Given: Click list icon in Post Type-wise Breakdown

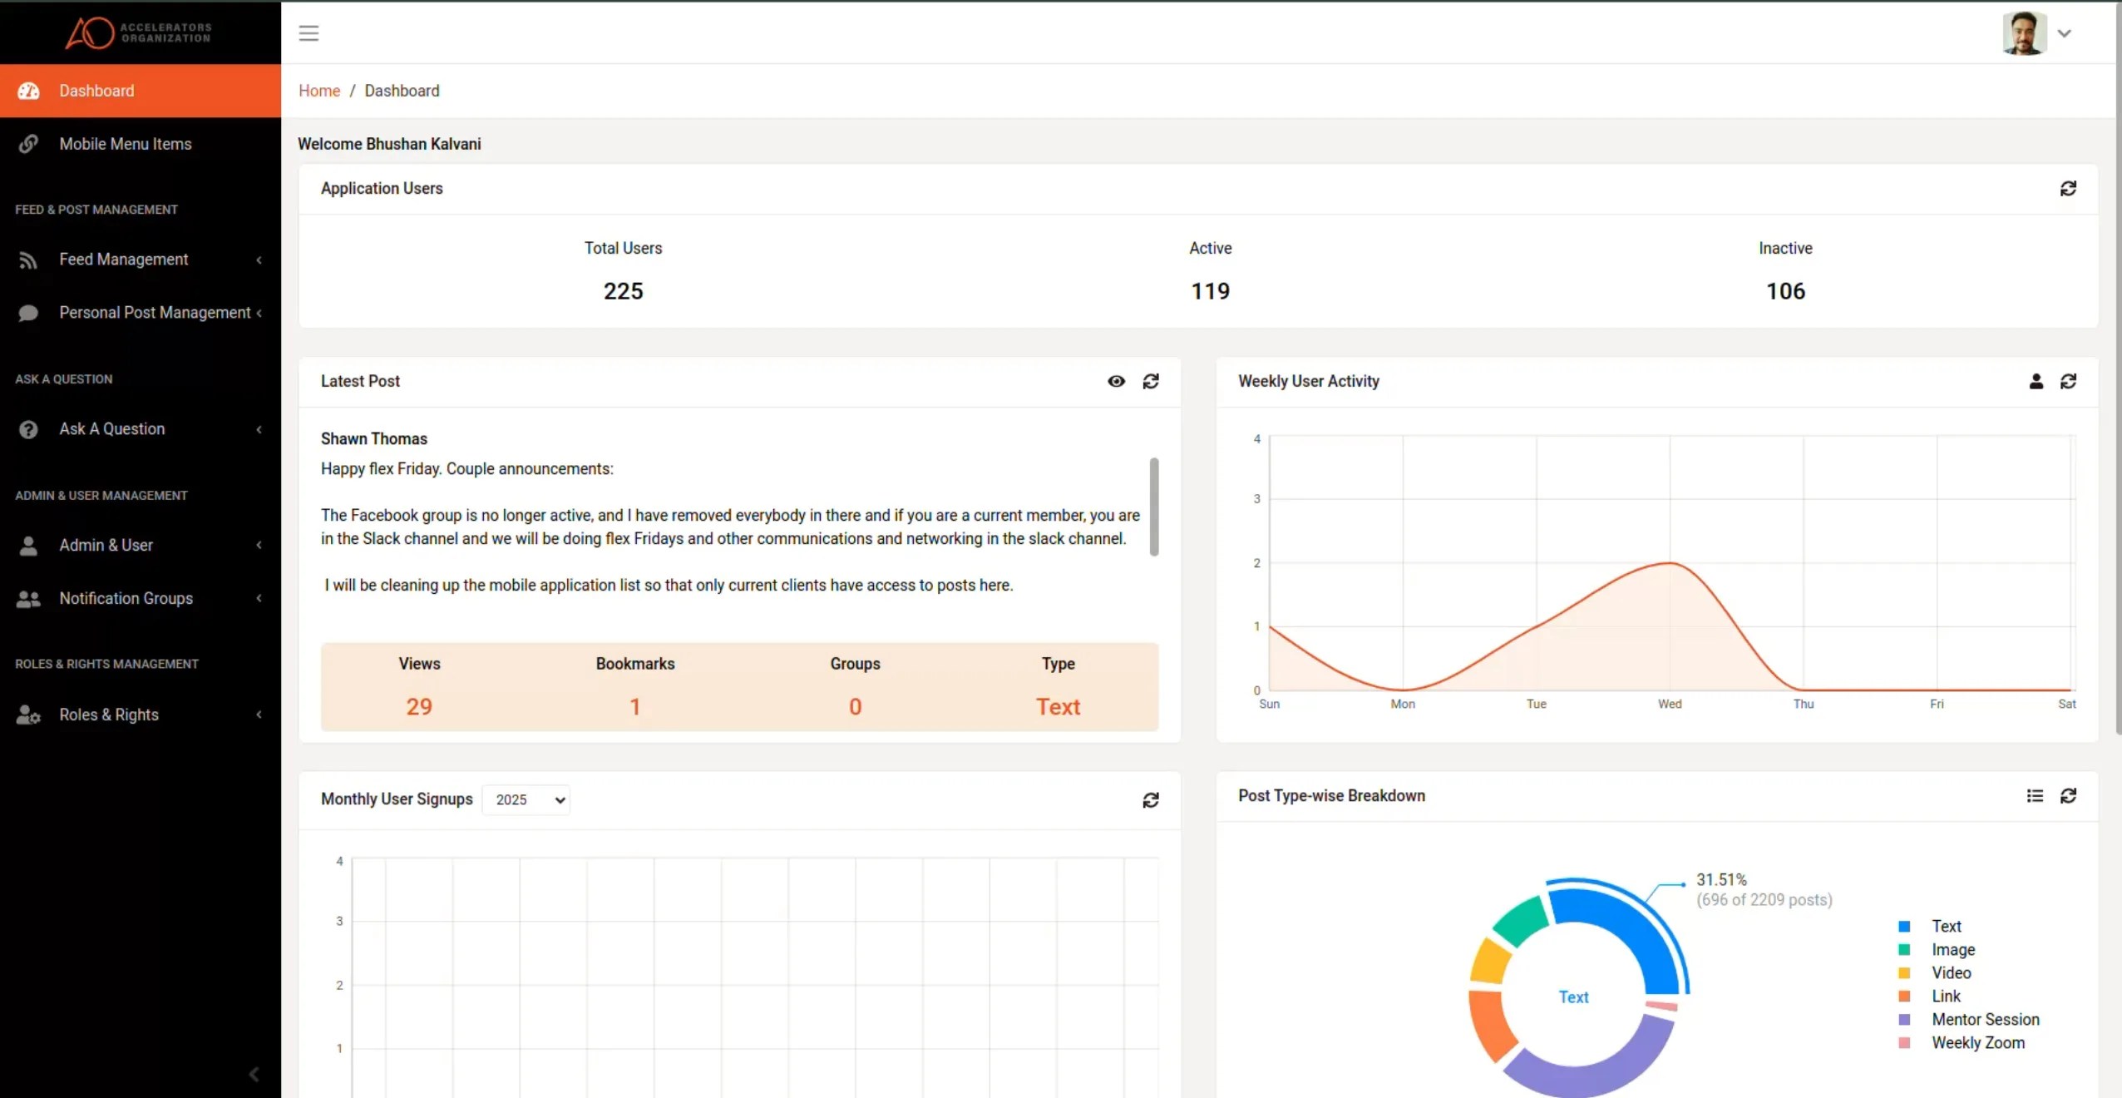Looking at the screenshot, I should pyautogui.click(x=2035, y=796).
